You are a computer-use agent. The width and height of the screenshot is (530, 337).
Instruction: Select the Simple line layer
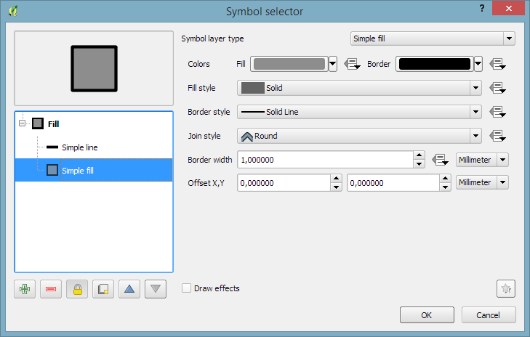[79, 147]
